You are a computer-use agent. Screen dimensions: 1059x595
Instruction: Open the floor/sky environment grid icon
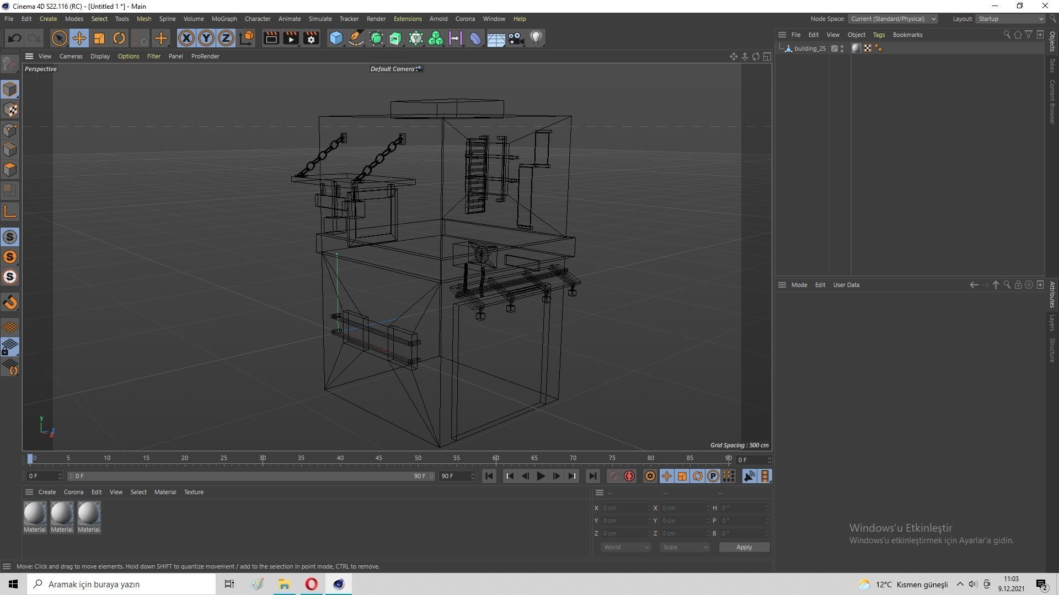coord(495,38)
